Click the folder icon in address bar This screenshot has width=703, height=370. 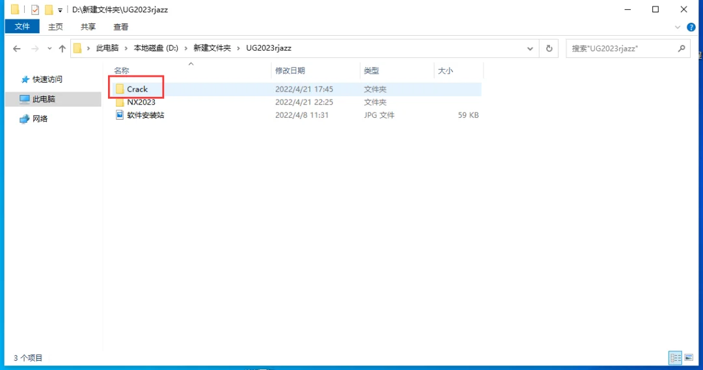(77, 48)
